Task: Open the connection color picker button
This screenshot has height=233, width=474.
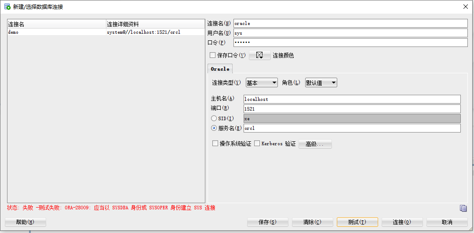Action: [260, 55]
